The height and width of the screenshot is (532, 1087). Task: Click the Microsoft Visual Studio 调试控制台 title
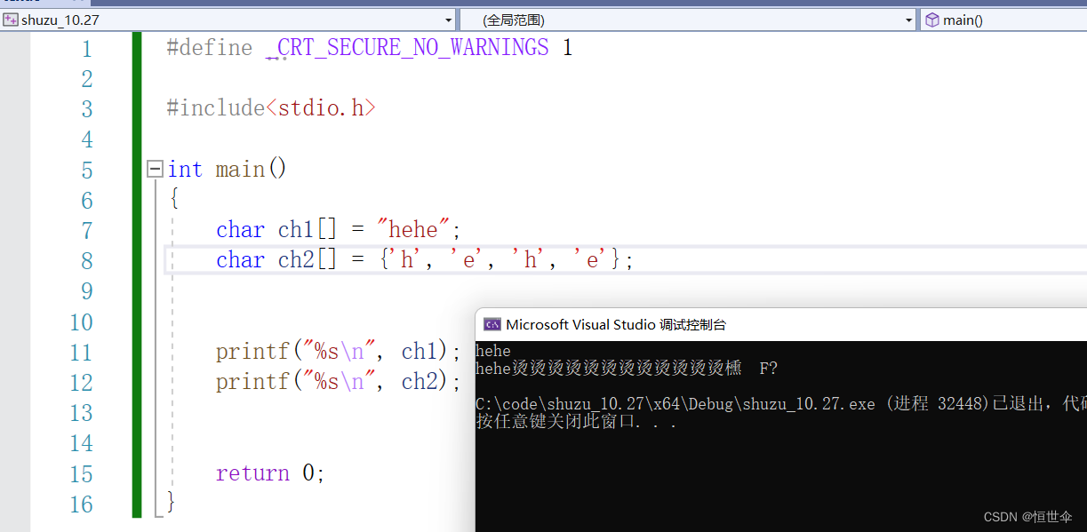click(616, 325)
